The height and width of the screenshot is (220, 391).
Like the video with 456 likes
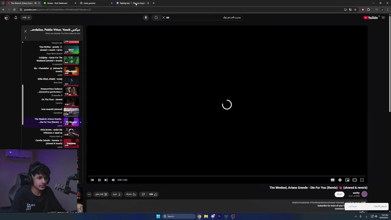click(x=153, y=194)
